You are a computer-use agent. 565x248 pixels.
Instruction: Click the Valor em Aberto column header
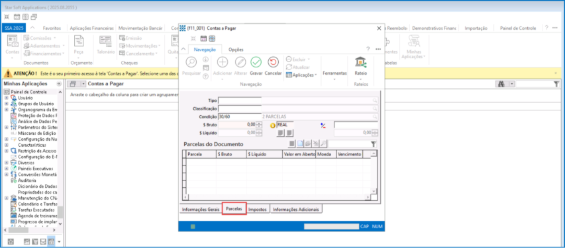[x=299, y=154]
